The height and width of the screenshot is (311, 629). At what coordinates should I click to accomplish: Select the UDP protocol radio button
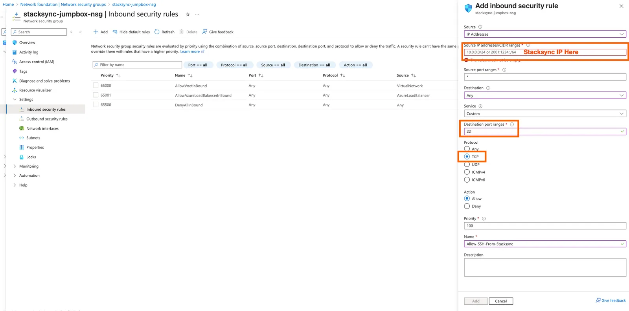point(467,164)
